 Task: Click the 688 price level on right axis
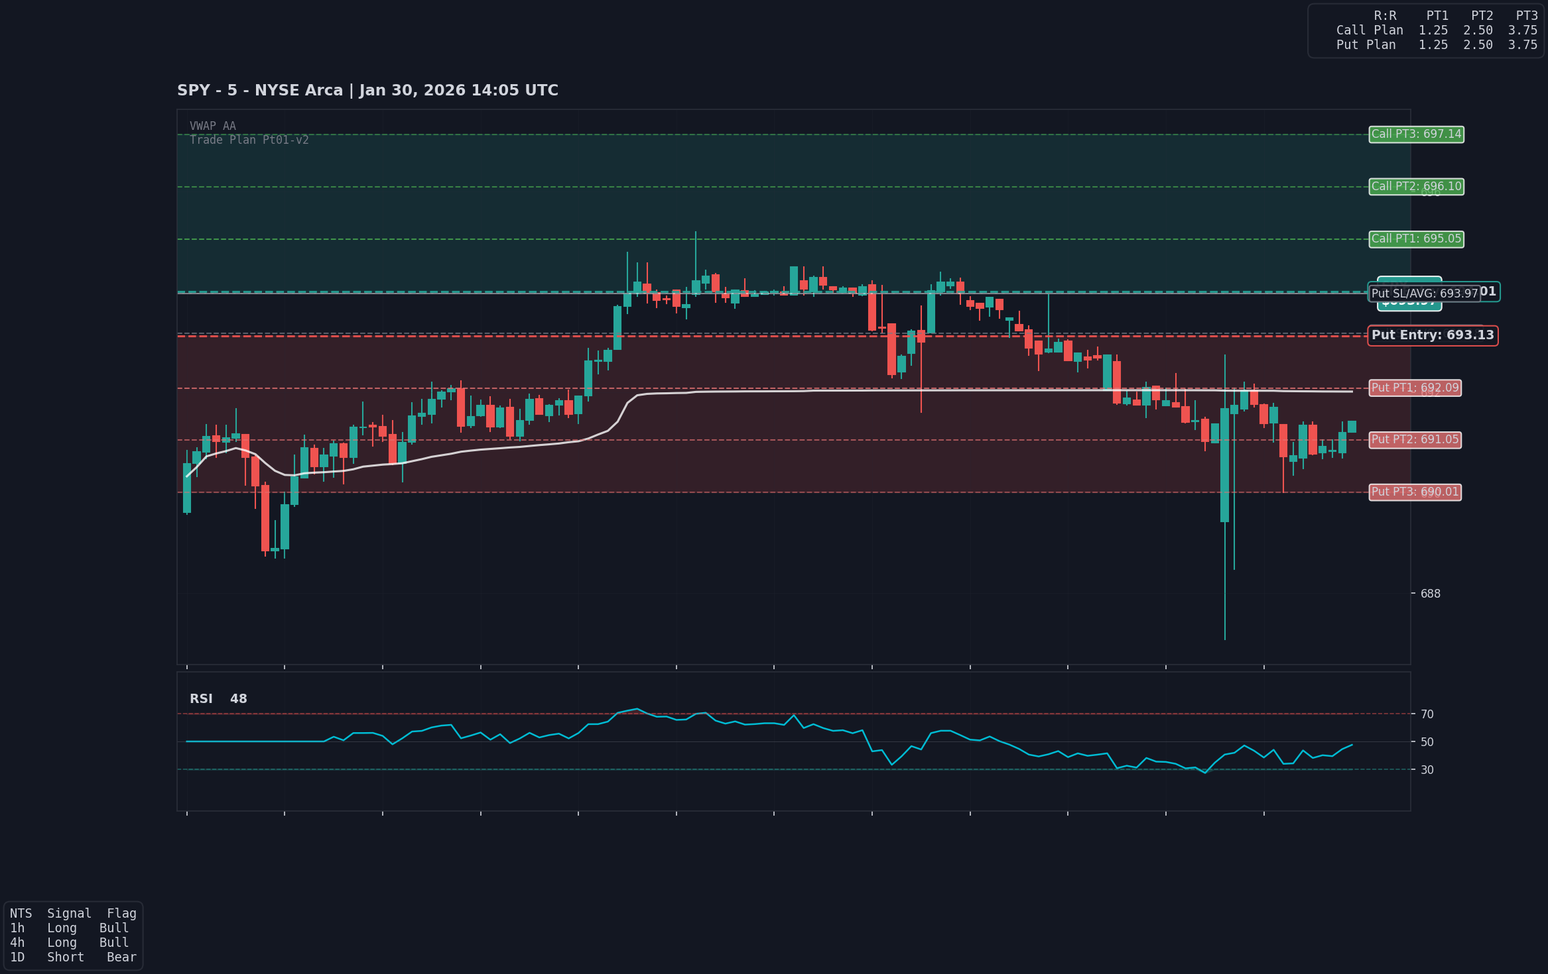[1430, 593]
